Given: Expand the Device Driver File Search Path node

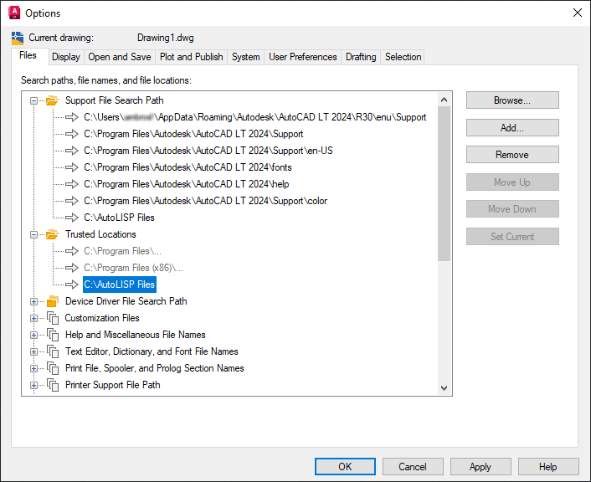Looking at the screenshot, I should 34,301.
